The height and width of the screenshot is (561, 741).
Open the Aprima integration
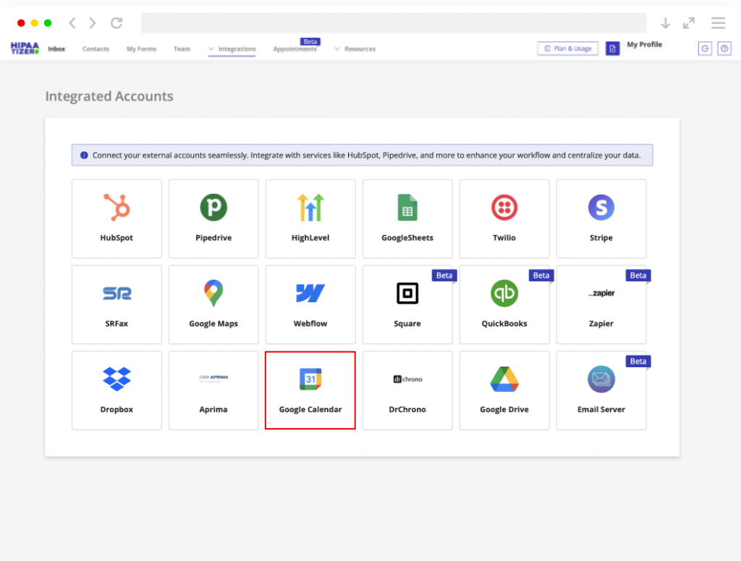[x=213, y=390]
